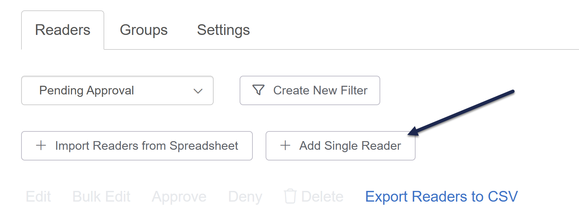Open the Readers tab
This screenshot has height=212, width=579.
pos(63,30)
